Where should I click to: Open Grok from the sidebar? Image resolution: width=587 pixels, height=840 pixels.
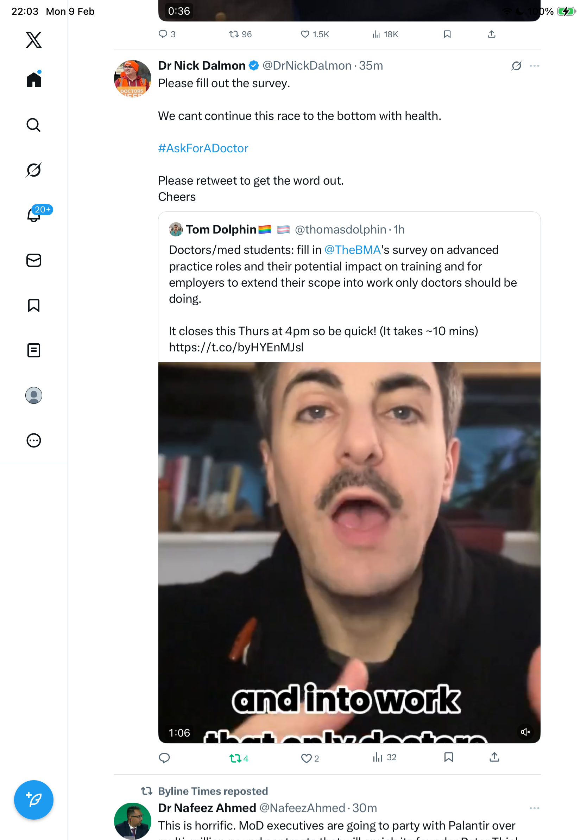tap(34, 170)
